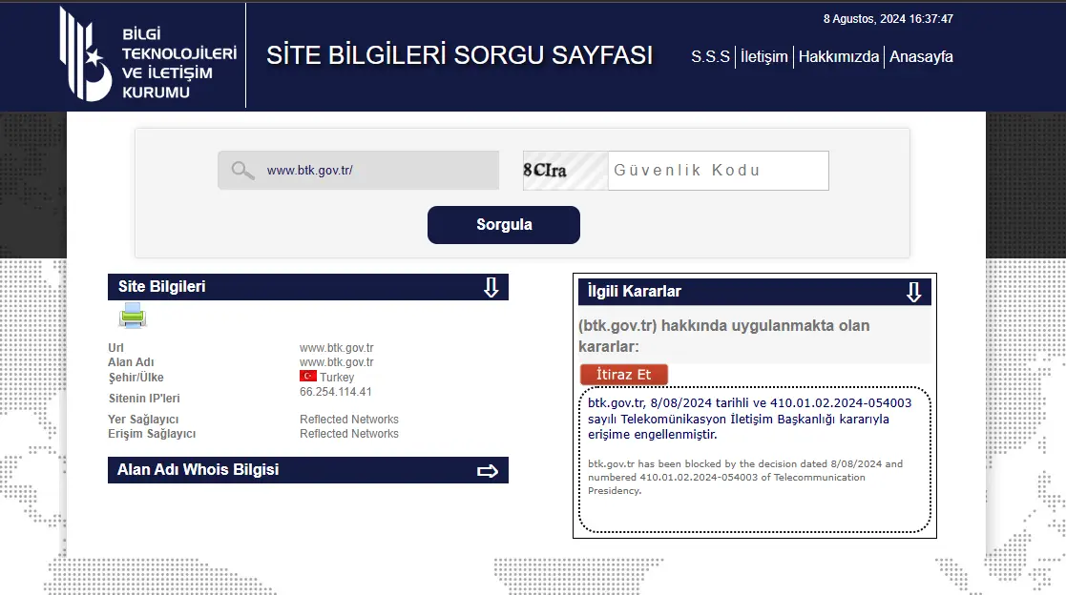
Task: Click Bilgi Teknolojileri ve İletişim Kurumu text
Action: (179, 63)
